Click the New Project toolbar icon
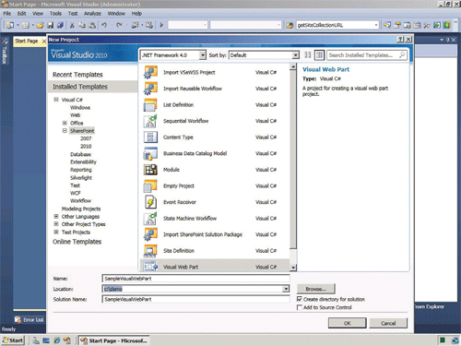Screen dimensions: 461x346 10,25
